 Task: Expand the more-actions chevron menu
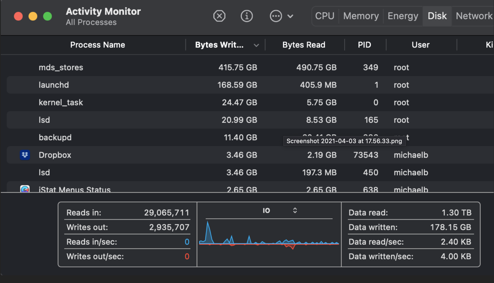point(290,16)
